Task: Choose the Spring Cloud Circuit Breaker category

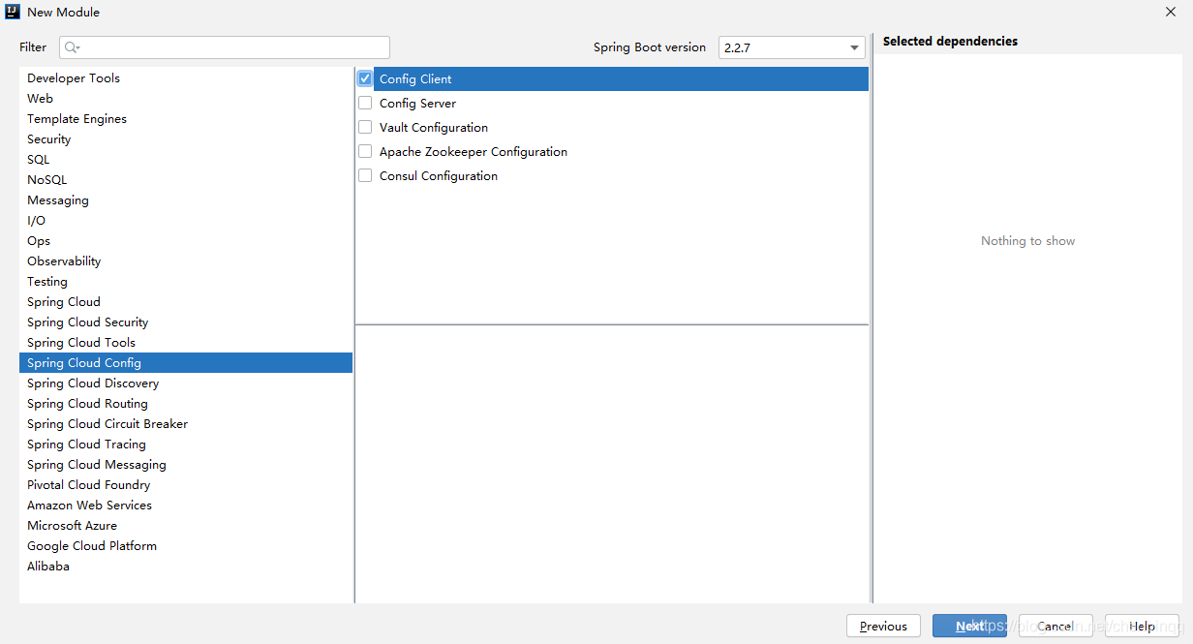Action: point(186,424)
